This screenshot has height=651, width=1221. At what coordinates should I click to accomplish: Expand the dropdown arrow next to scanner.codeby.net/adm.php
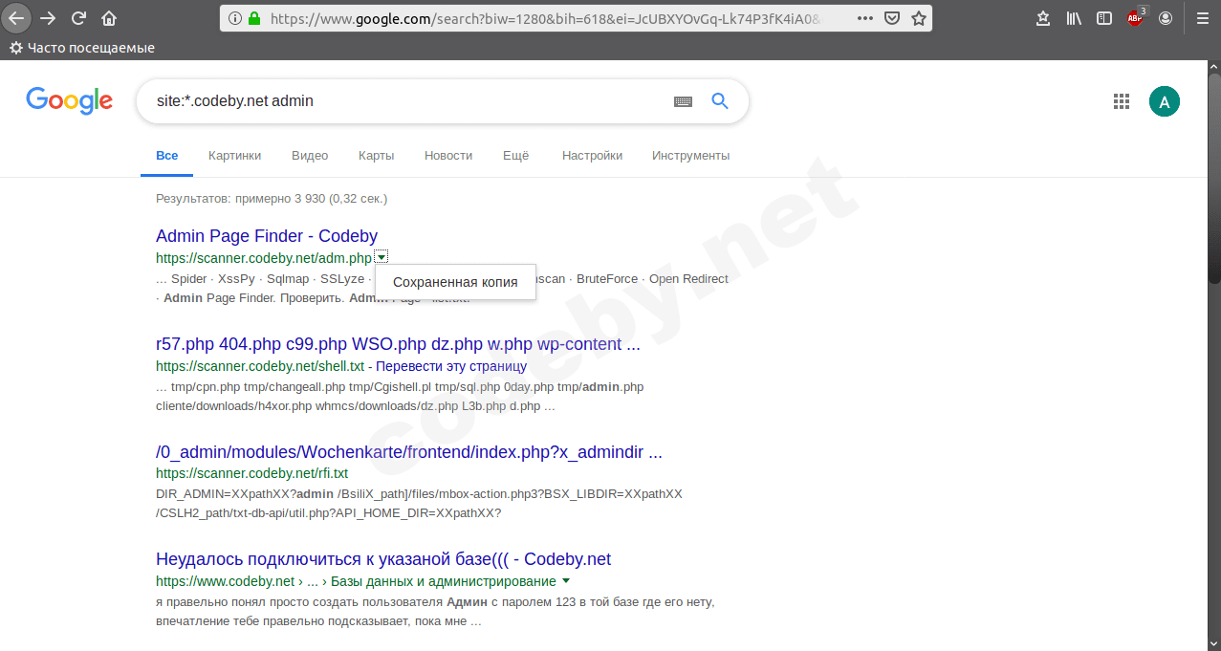pos(382,257)
